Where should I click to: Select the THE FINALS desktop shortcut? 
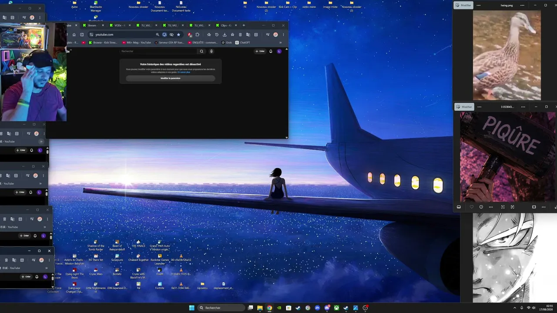click(138, 244)
